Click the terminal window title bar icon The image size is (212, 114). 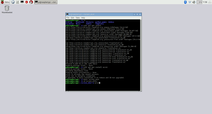pos(67,14)
